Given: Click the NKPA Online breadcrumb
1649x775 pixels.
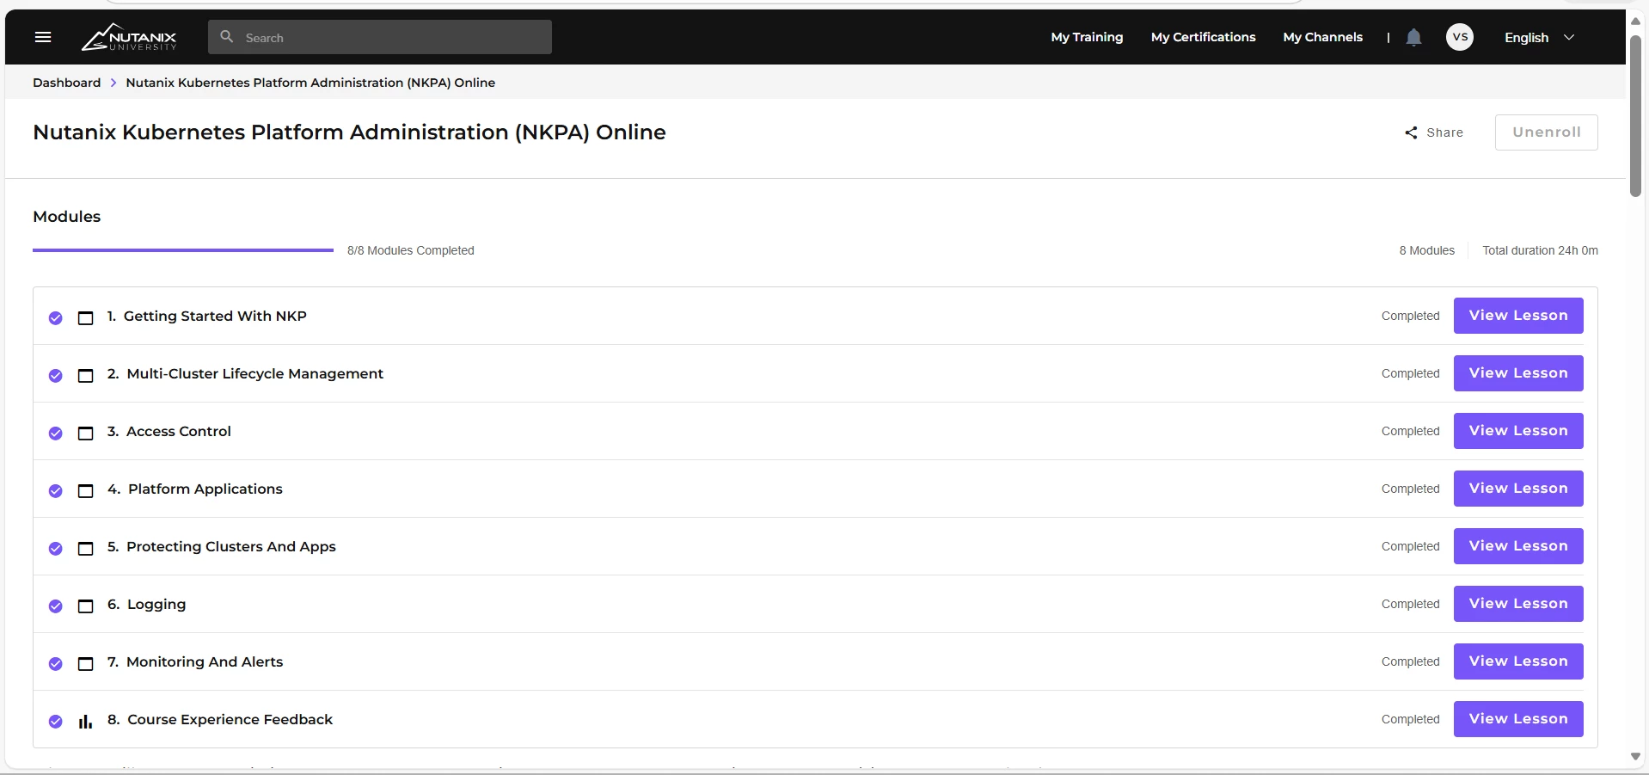Looking at the screenshot, I should 310,83.
